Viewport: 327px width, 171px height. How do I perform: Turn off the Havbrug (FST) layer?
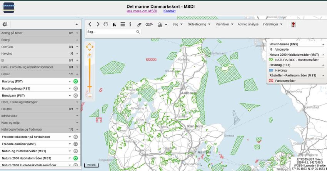[x=76, y=81]
